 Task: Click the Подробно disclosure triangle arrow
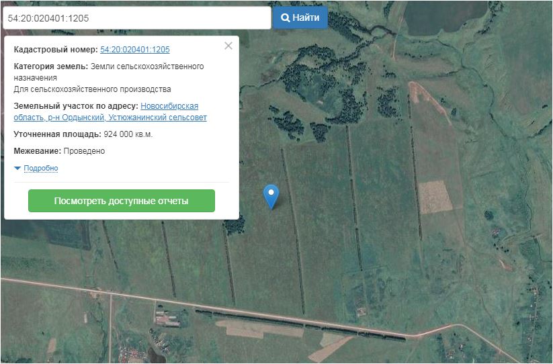pyautogui.click(x=17, y=169)
